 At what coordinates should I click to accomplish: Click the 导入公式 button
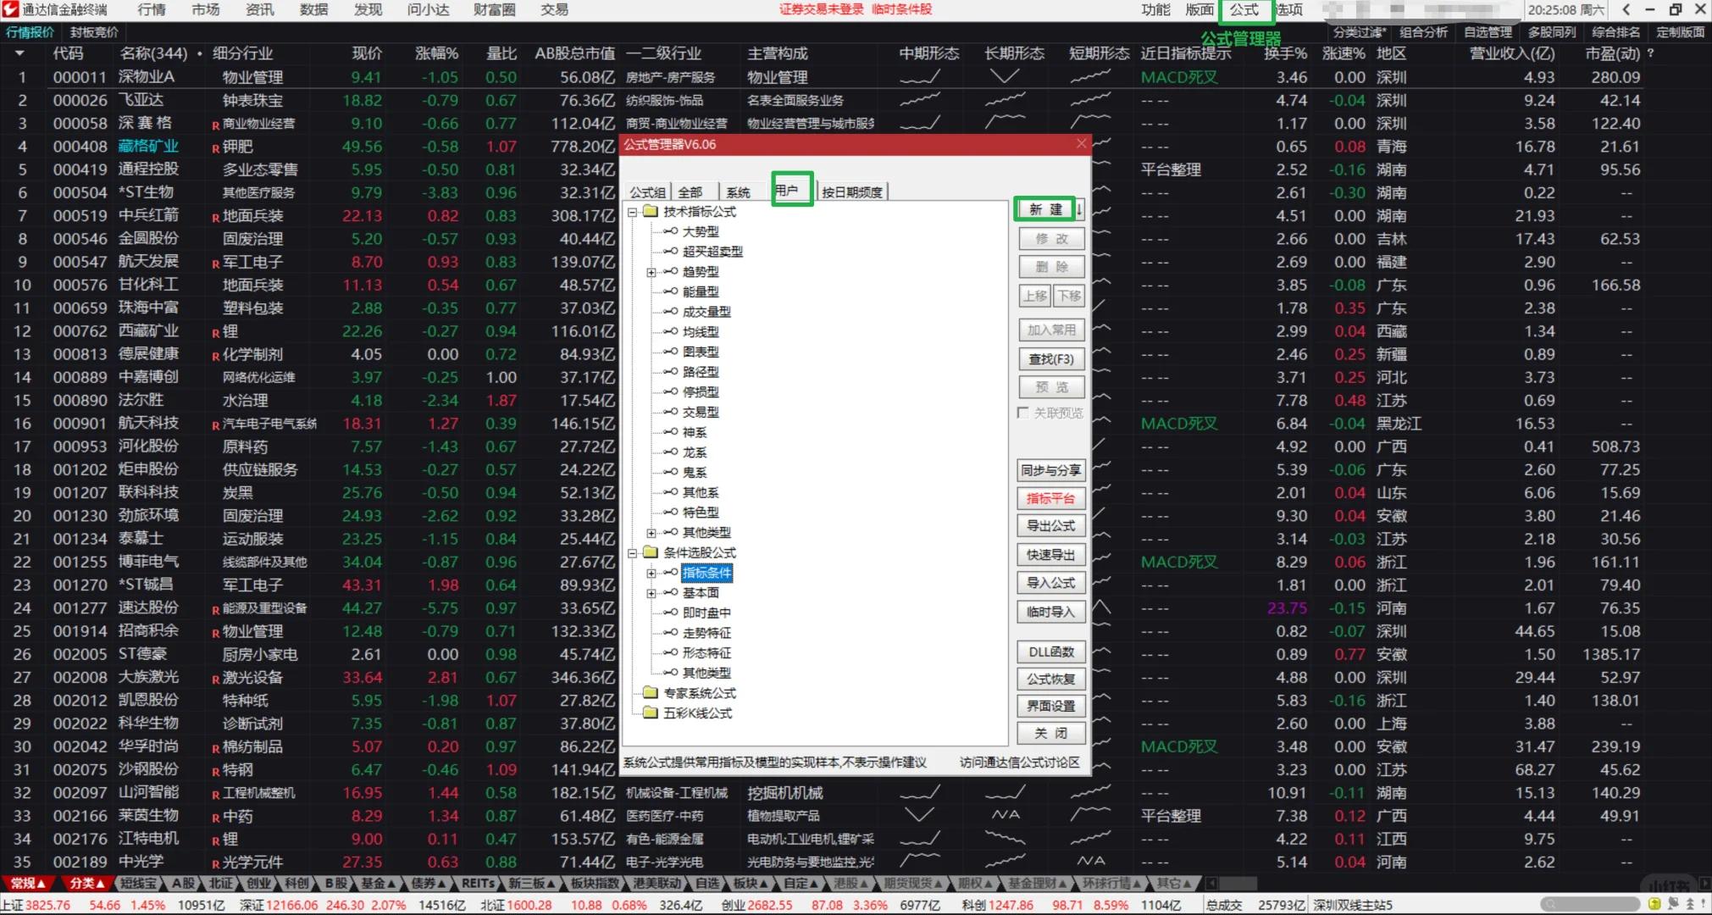(x=1051, y=583)
